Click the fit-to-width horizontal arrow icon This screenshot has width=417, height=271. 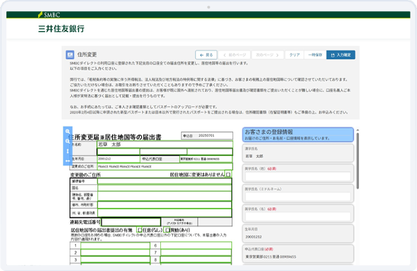pos(68,161)
